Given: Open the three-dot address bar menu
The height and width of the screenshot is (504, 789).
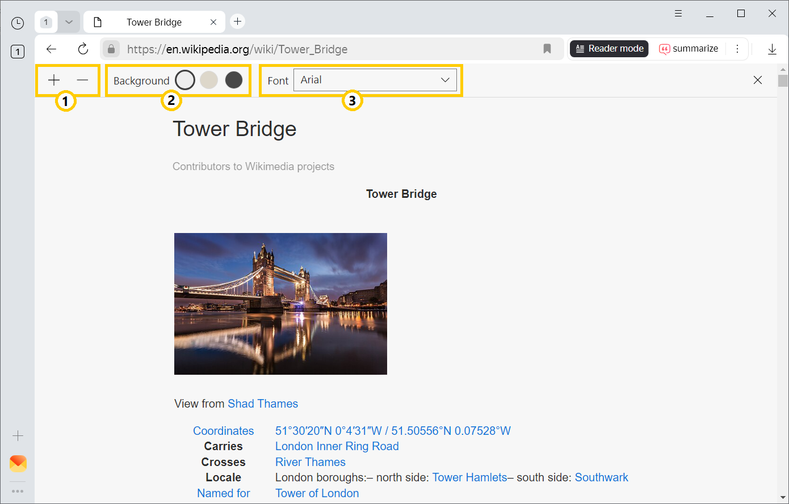Looking at the screenshot, I should coord(737,49).
